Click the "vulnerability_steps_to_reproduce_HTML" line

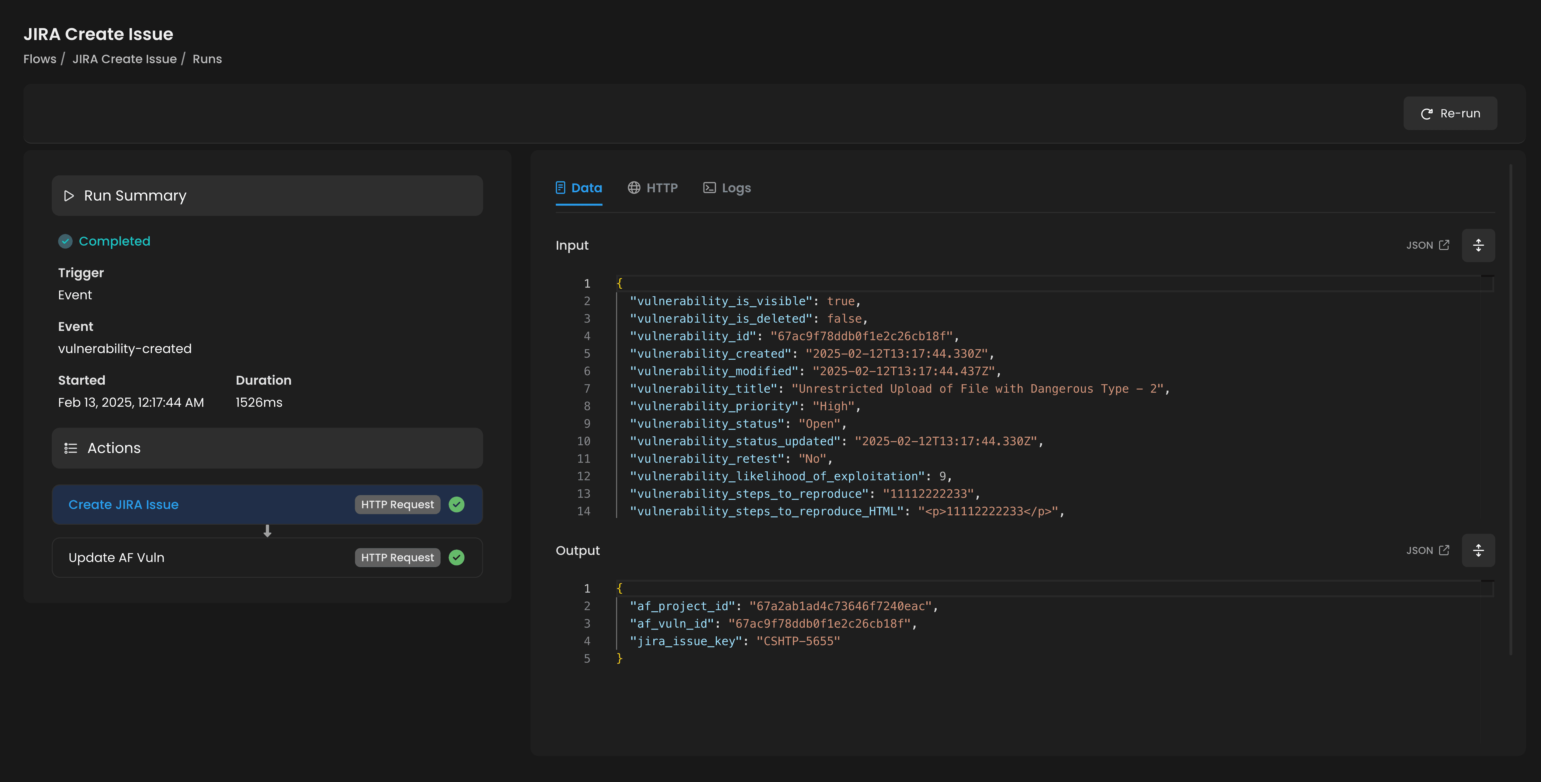click(x=847, y=511)
